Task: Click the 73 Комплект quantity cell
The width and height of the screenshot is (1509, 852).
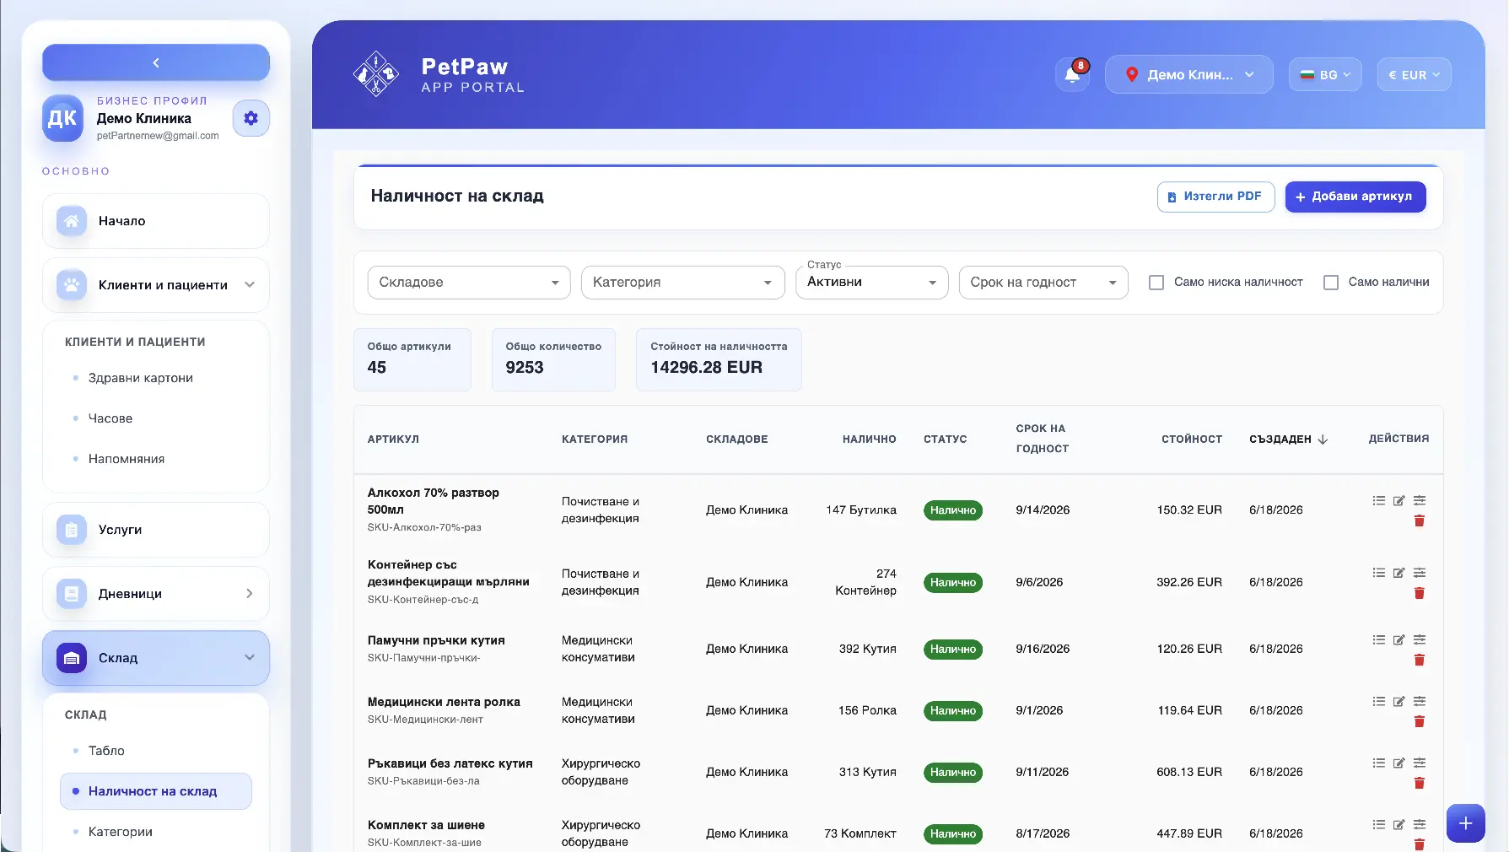Action: (x=860, y=833)
